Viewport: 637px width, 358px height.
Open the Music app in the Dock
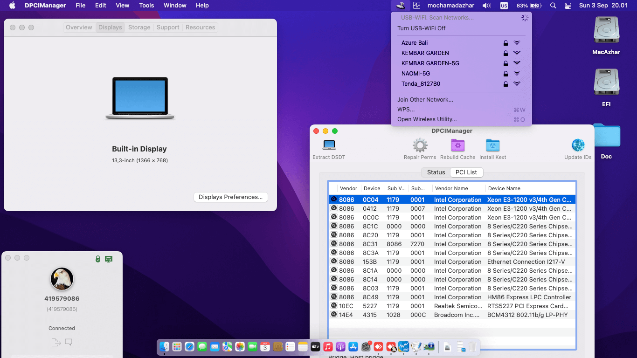tap(328, 346)
